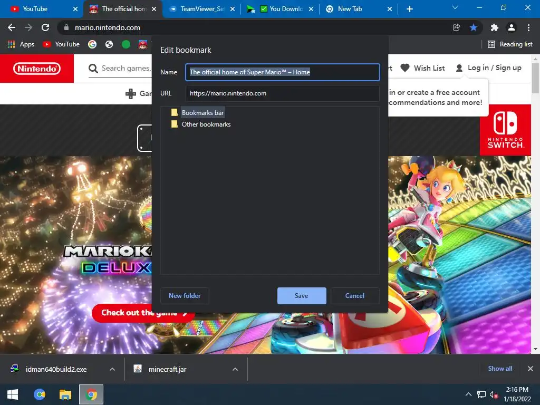Open the Wish List heart link
The height and width of the screenshot is (405, 540).
(x=422, y=68)
